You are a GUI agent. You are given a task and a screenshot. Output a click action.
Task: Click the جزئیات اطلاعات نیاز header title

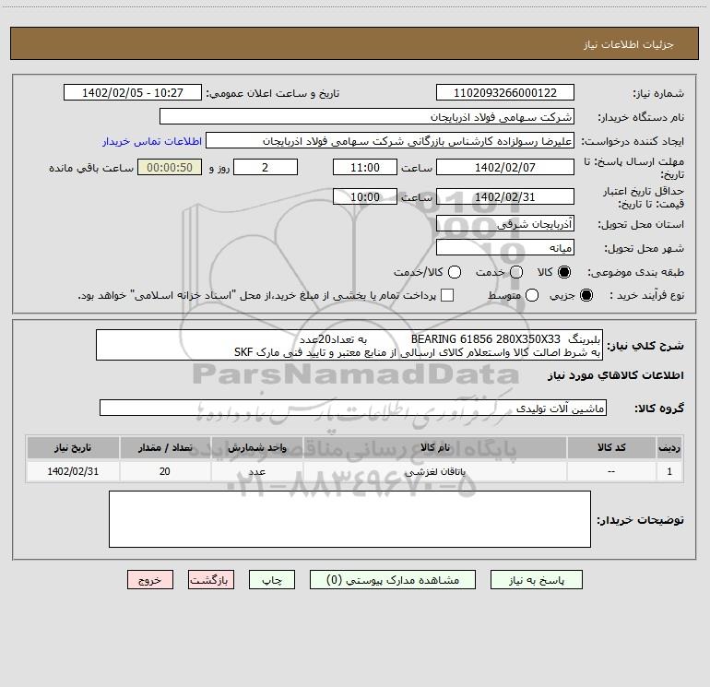click(629, 44)
